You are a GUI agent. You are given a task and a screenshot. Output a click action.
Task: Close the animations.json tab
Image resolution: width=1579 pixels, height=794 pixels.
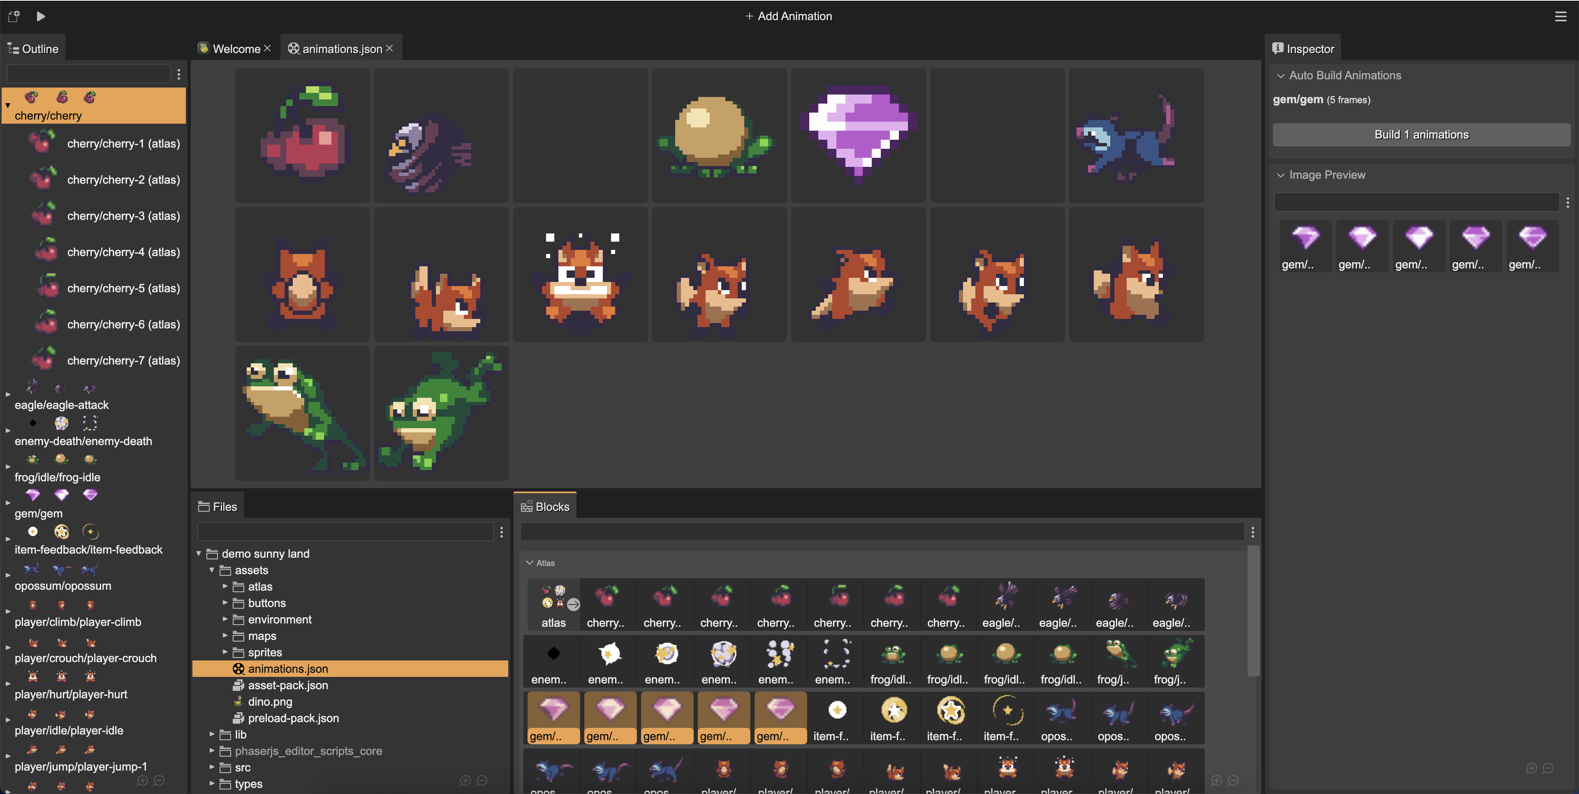[389, 48]
